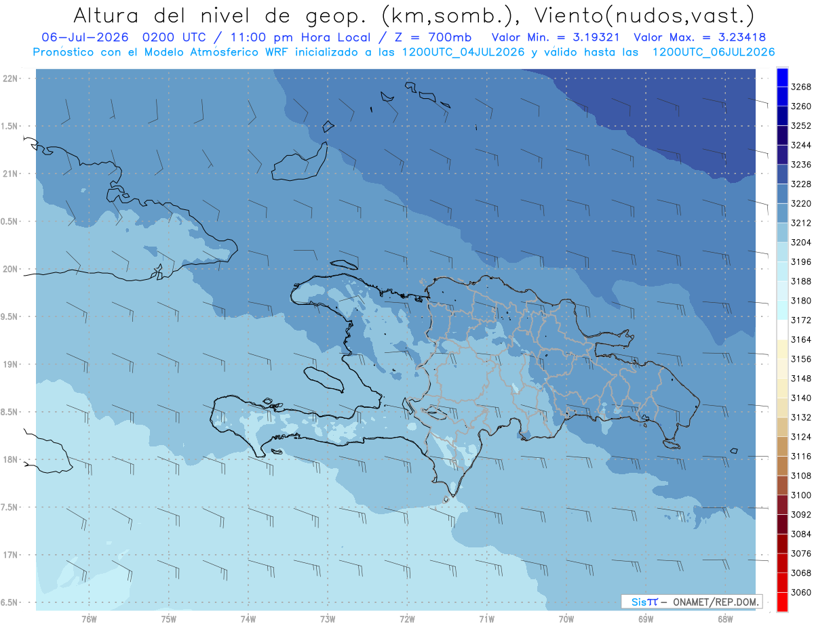Image resolution: width=814 pixels, height=628 pixels.
Task: Select the 6.5N latitude tick label
Action: click(8, 602)
